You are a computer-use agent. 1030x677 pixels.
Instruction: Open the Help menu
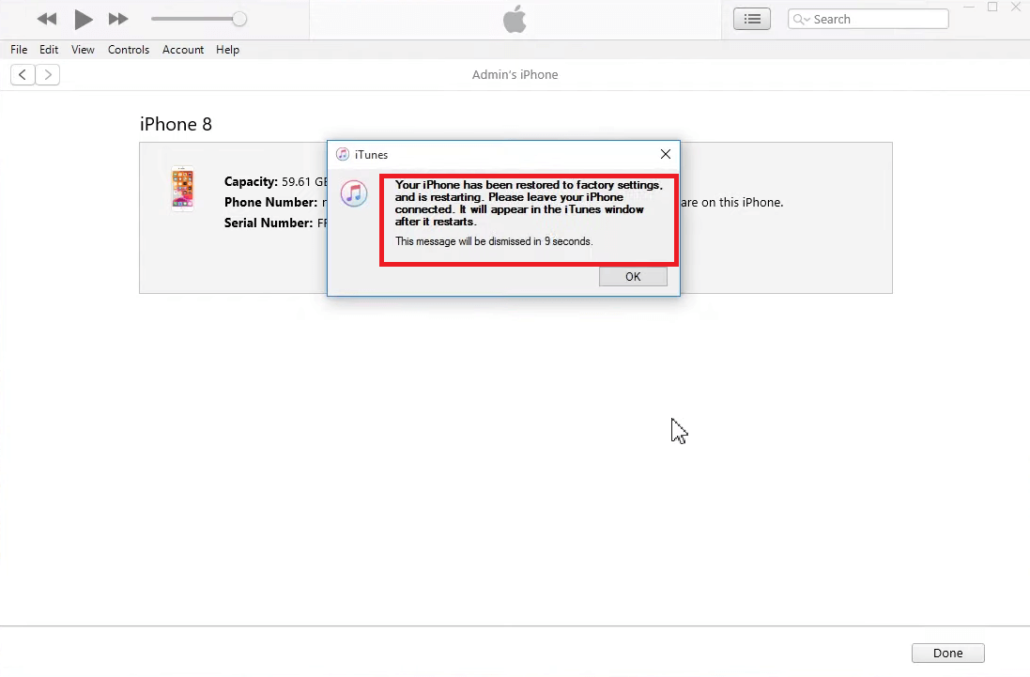pyautogui.click(x=227, y=50)
